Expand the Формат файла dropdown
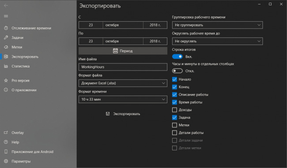Viewport: 287px width, 168px height. (123, 83)
